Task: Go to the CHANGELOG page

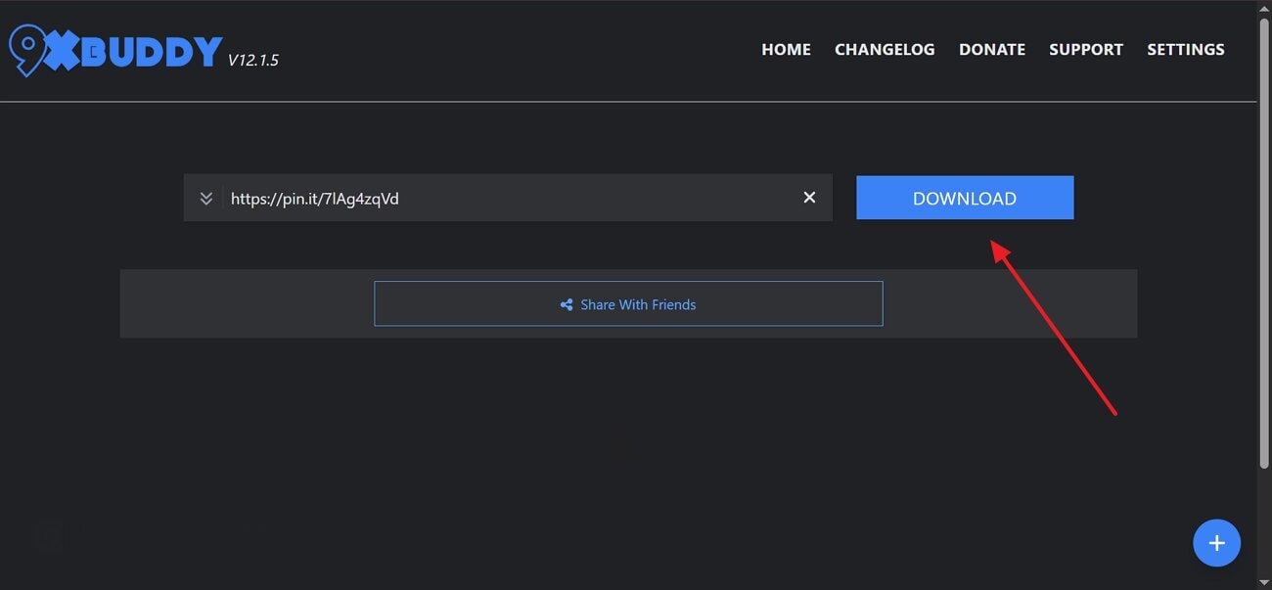Action: [885, 49]
